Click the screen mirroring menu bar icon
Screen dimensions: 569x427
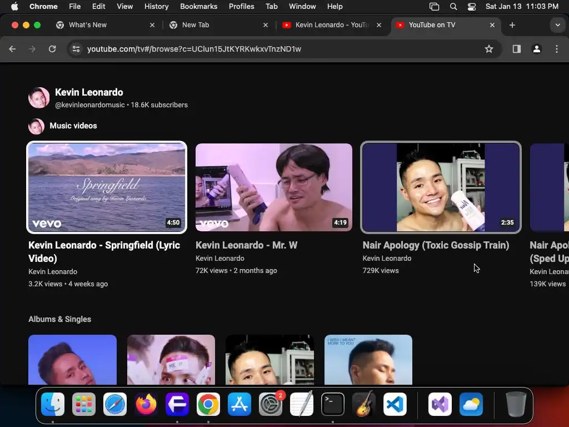[x=434, y=6]
